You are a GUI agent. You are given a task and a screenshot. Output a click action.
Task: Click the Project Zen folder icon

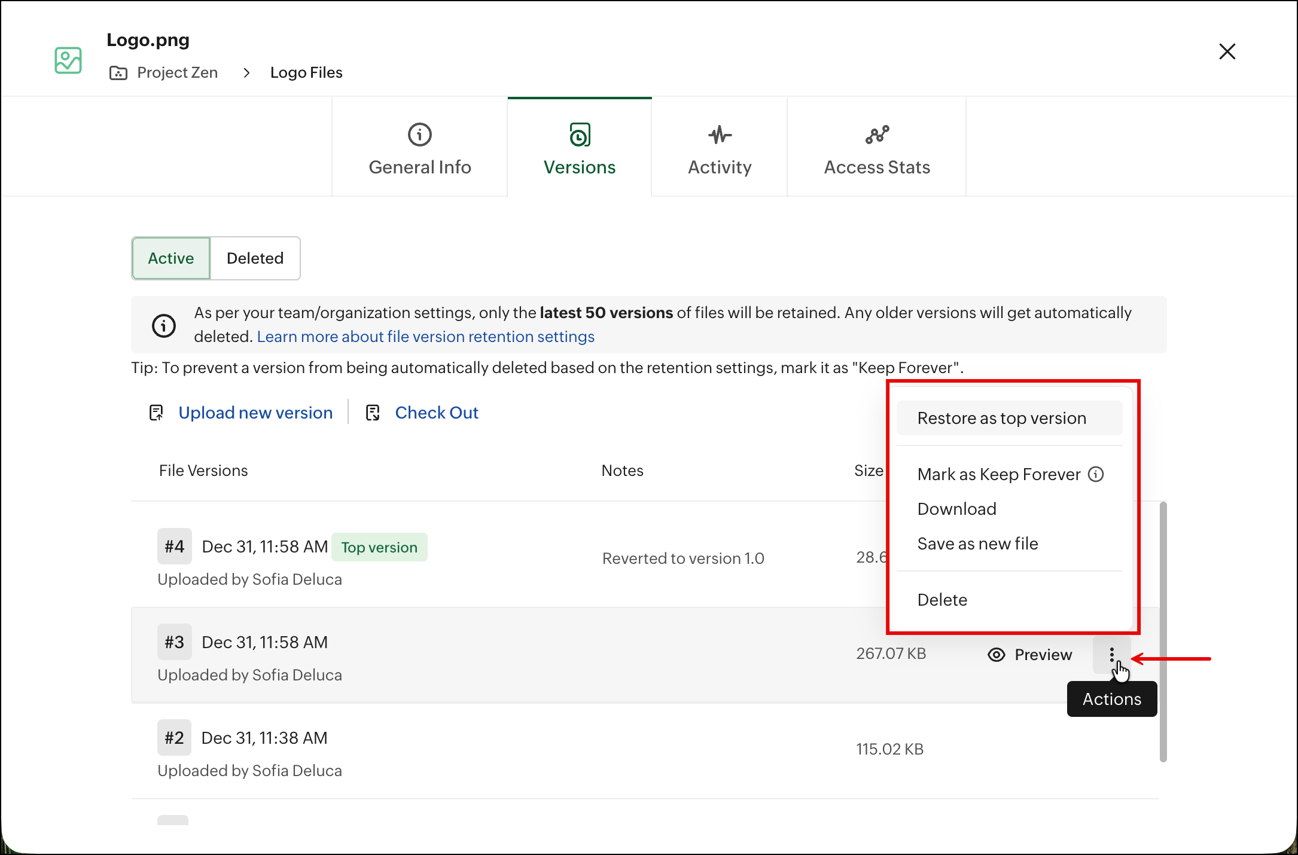[118, 73]
